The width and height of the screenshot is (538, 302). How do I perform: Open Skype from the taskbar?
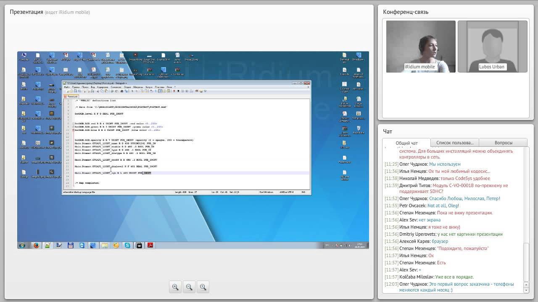[x=127, y=245]
